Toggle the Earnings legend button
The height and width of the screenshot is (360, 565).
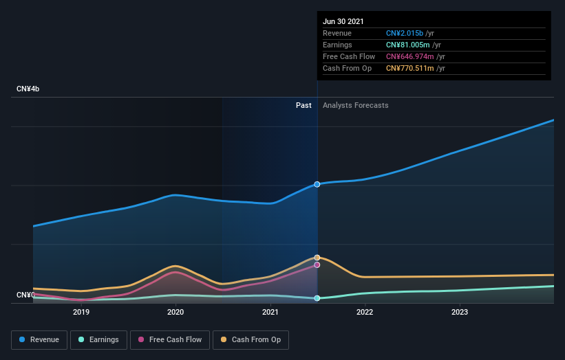pos(98,340)
